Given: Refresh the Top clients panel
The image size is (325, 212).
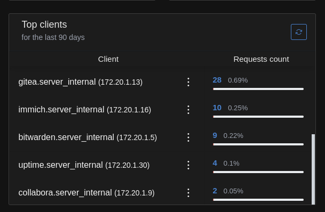Looking at the screenshot, I should tap(299, 32).
